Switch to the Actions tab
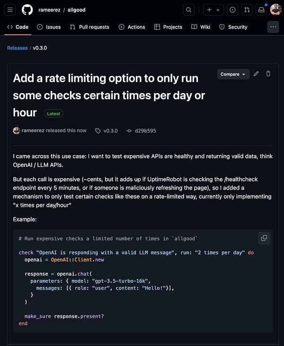284x346 pixels. [132, 27]
